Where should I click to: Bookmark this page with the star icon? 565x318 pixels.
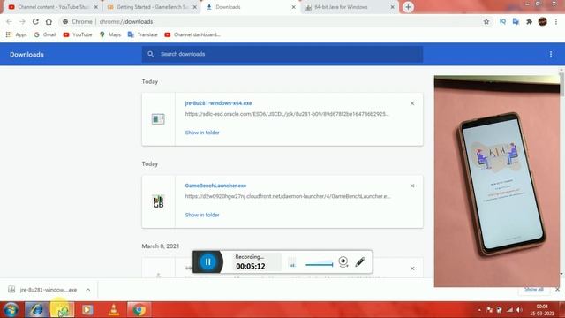pos(486,21)
